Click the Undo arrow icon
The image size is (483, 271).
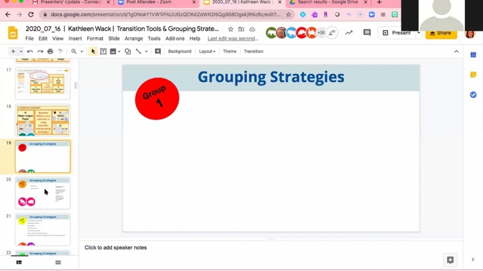coord(30,52)
